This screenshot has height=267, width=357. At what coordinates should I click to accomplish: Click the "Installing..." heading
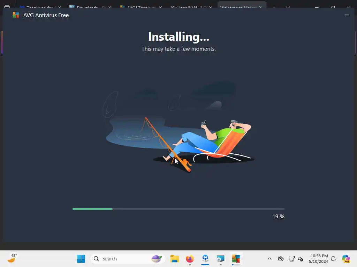tap(178, 37)
